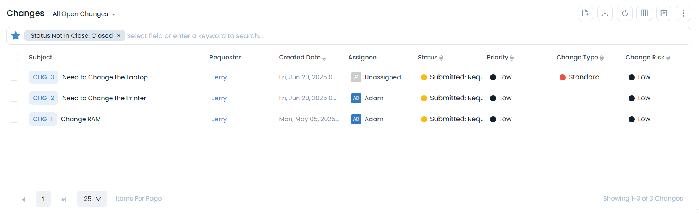This screenshot has width=699, height=223.
Task: Open the Status dropdown for CHG-2
Action: tap(452, 98)
